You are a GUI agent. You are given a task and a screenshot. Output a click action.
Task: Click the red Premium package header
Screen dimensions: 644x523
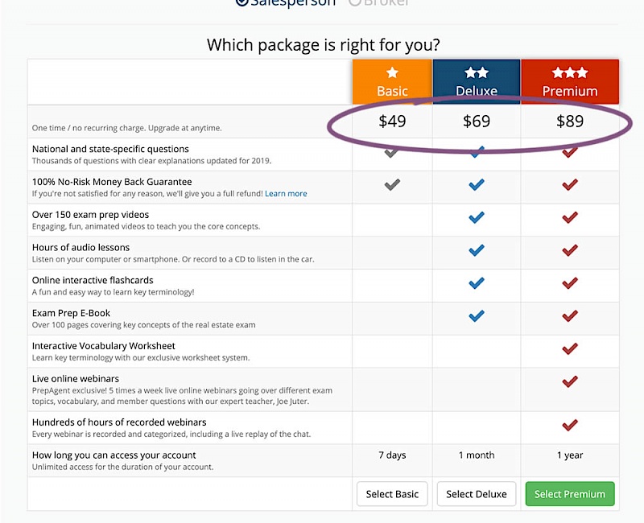coord(570,81)
